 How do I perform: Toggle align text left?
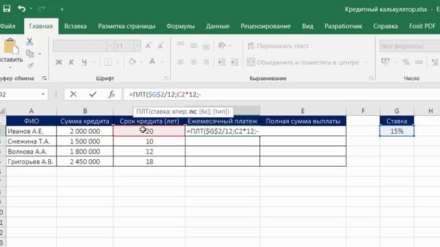click(180, 62)
